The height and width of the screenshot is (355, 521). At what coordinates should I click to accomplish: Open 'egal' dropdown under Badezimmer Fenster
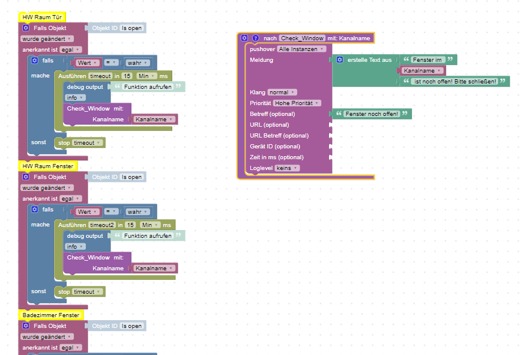[71, 347]
